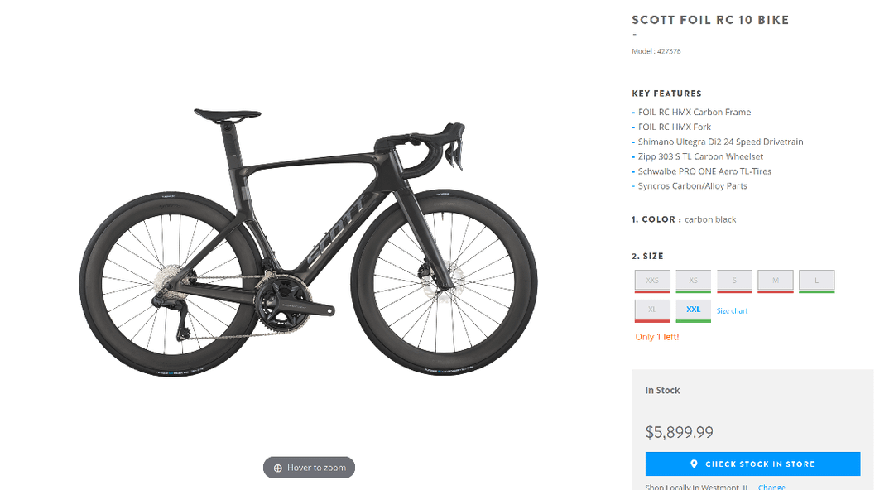Click the Shimano Ultegra Di2 feature line
894x490 pixels.
(x=720, y=142)
